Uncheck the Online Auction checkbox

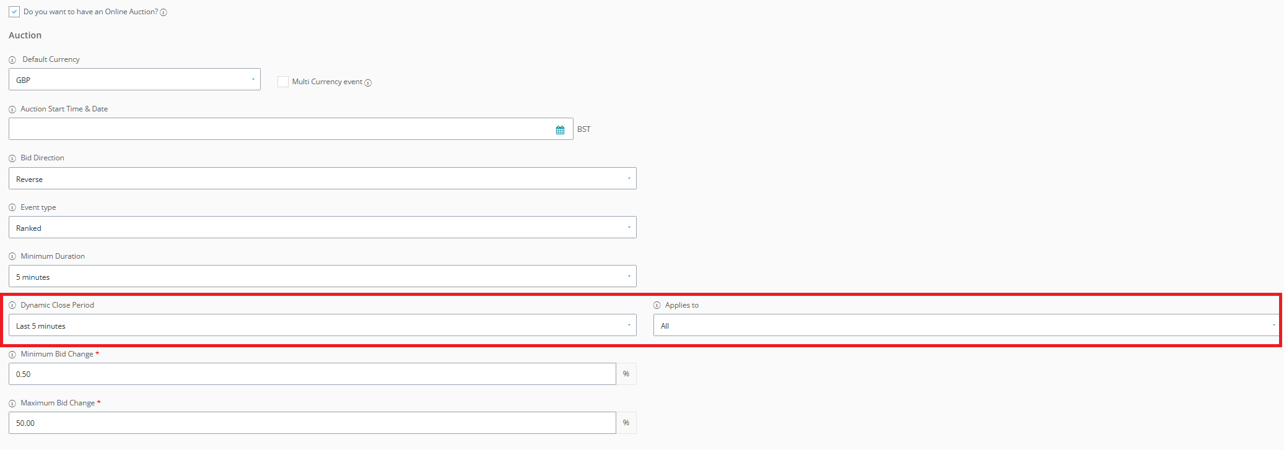click(x=14, y=12)
